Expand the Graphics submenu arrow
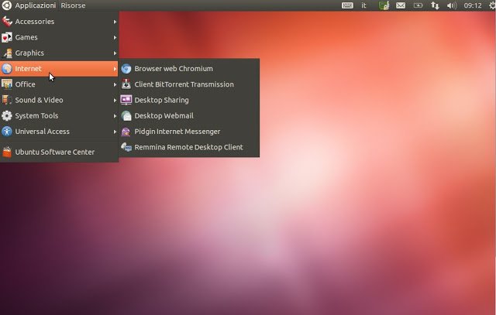 click(x=115, y=53)
